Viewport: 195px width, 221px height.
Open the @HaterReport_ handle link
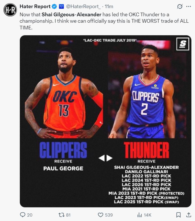tap(83, 6)
